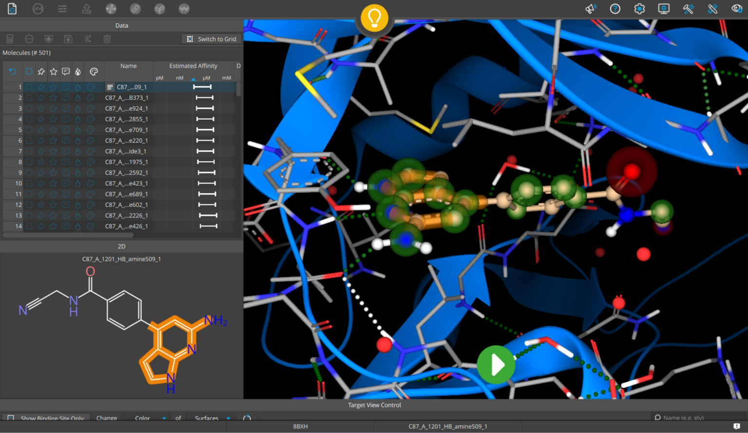
Task: Open the help question mark icon
Action: 615,9
